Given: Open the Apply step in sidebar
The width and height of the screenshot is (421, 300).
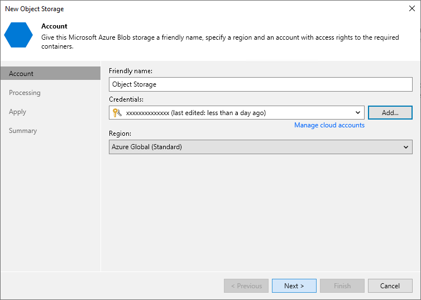Looking at the screenshot, I should (x=17, y=112).
